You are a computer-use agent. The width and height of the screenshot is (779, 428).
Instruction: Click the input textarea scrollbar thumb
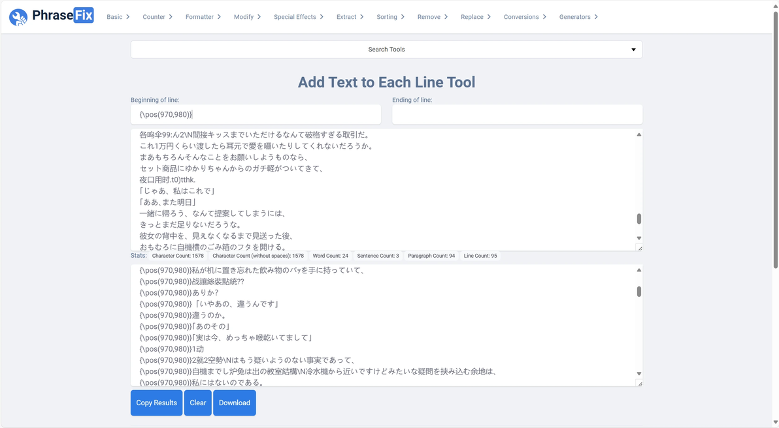[639, 219]
